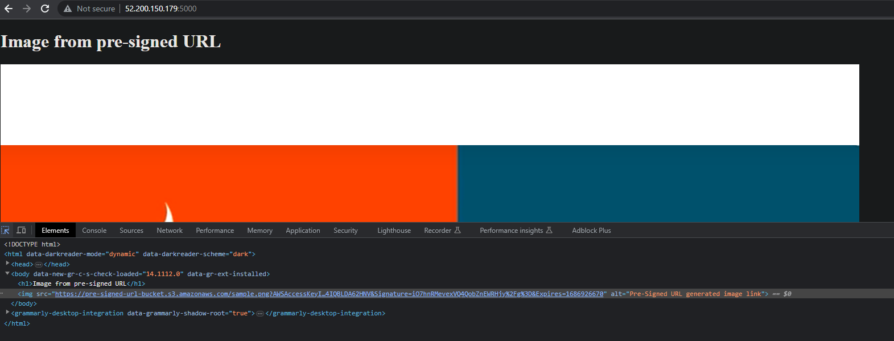Screen dimensions: 894x341
Task: Click the displayed sample image
Action: [430, 143]
